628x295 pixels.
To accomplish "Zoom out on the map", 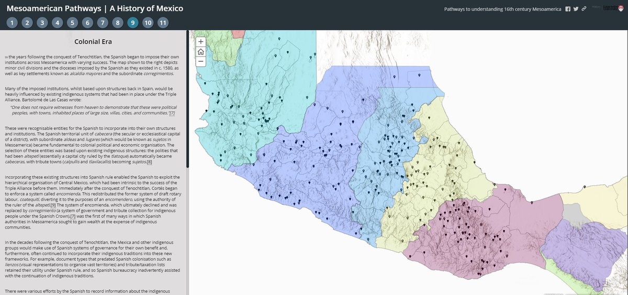I will click(x=201, y=61).
